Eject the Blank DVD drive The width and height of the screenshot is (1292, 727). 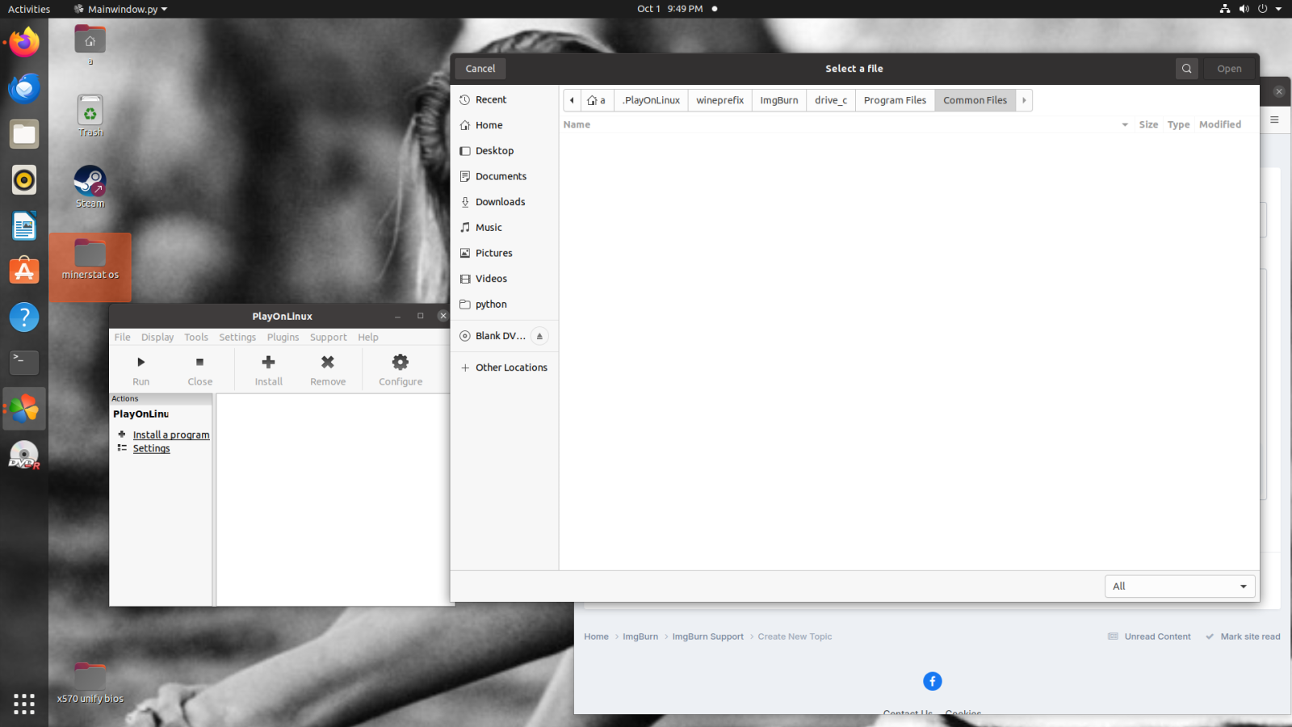pos(539,336)
